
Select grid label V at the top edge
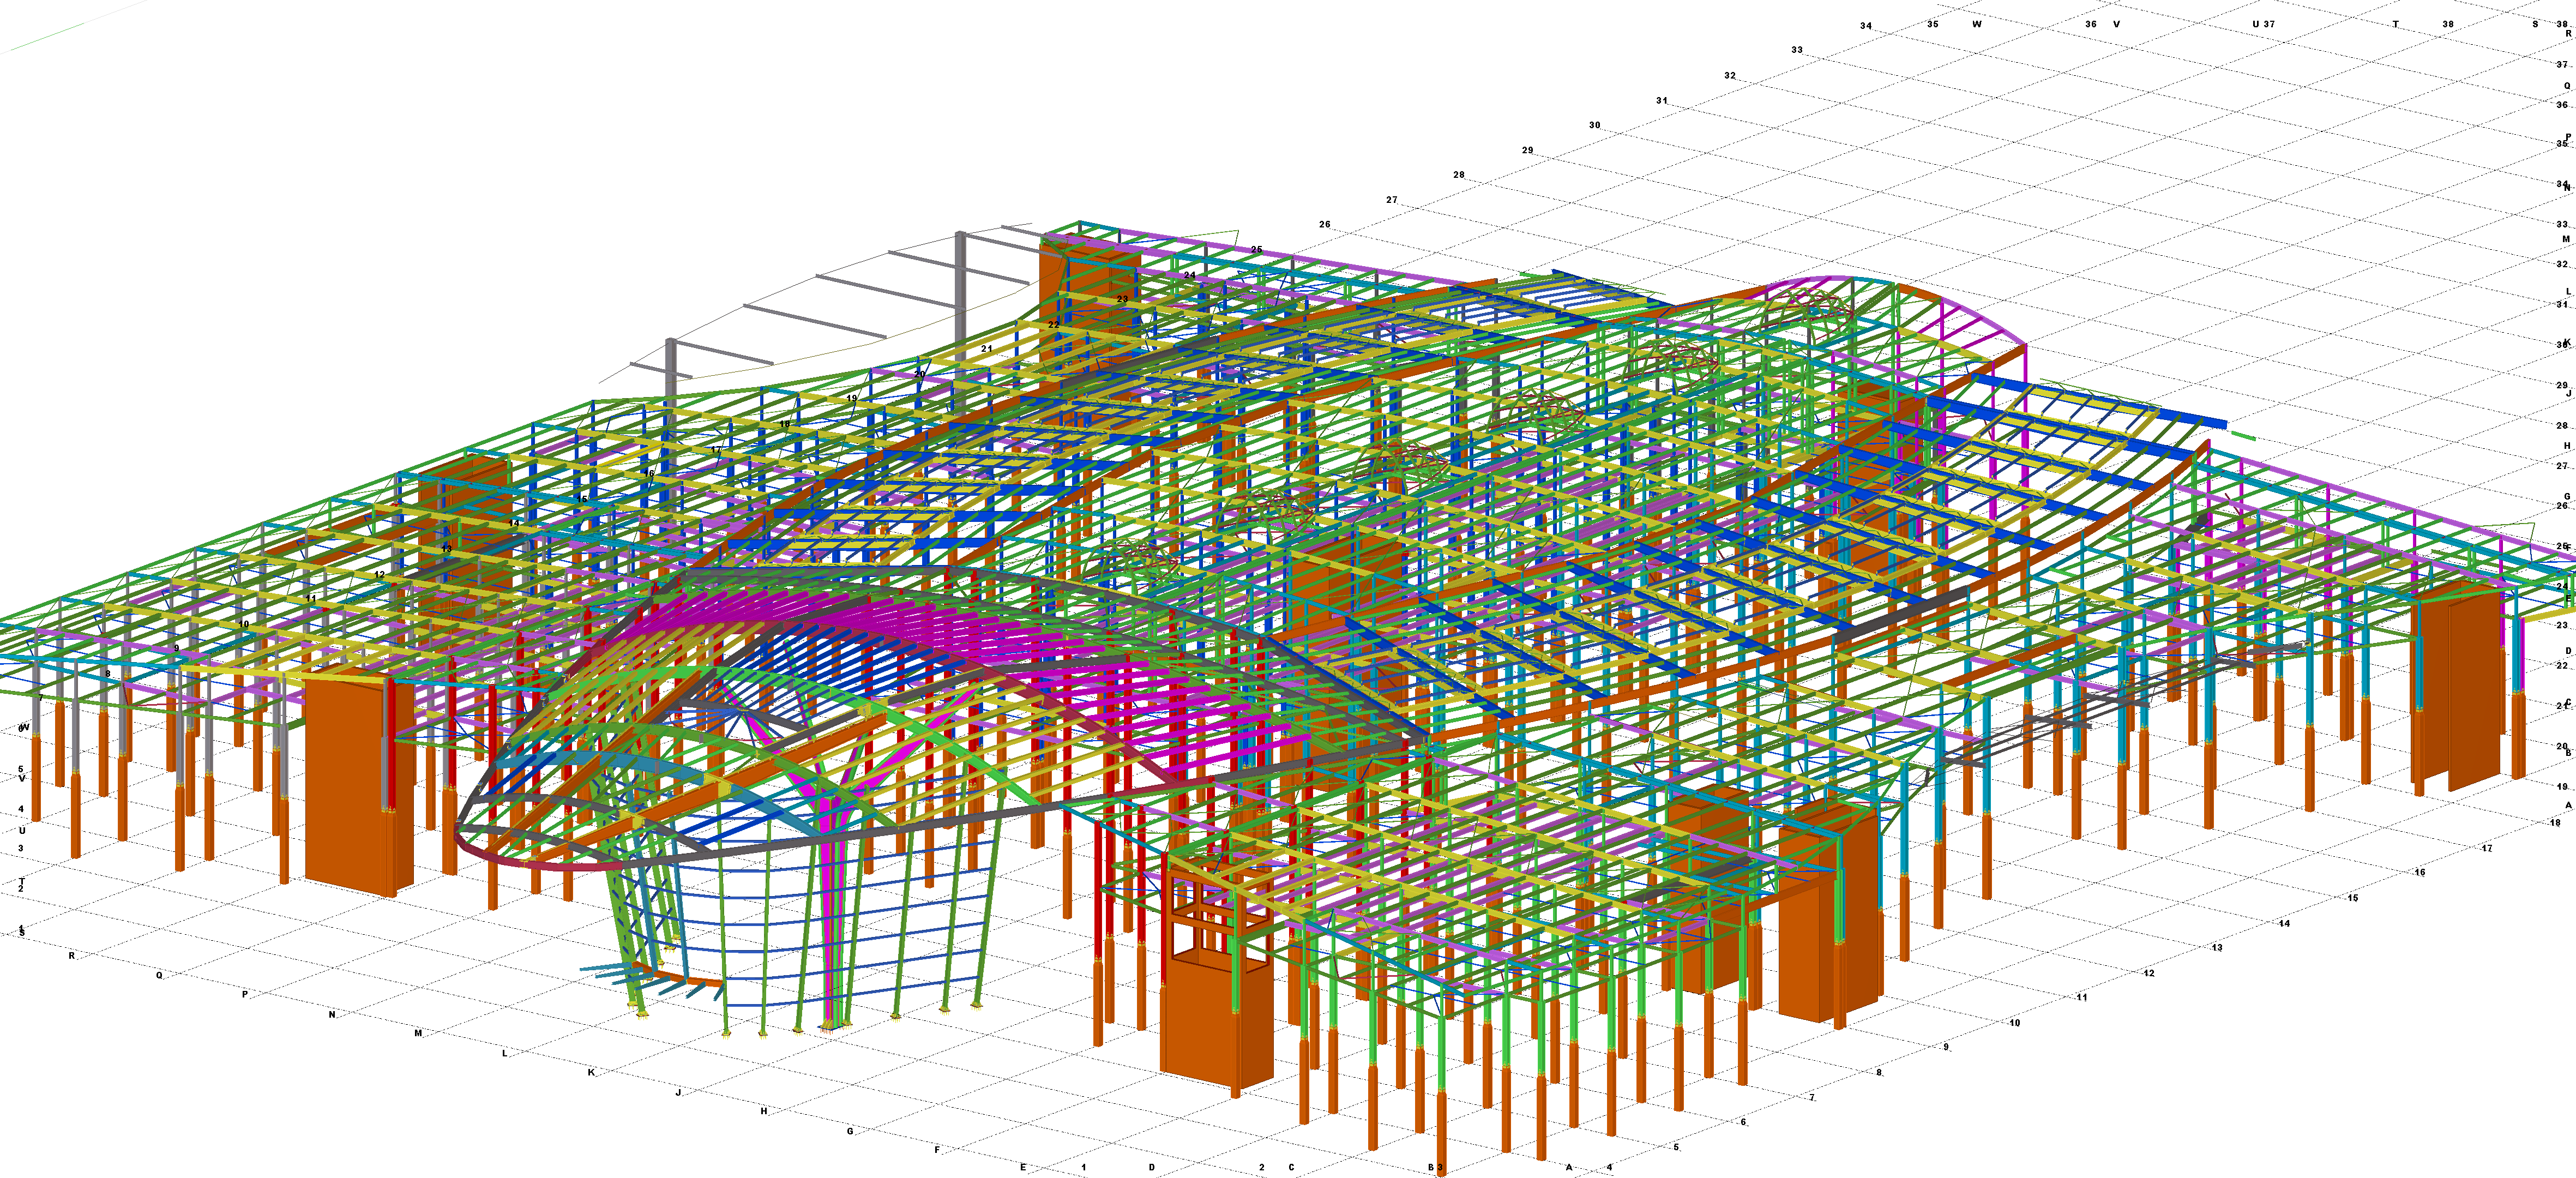2116,24
